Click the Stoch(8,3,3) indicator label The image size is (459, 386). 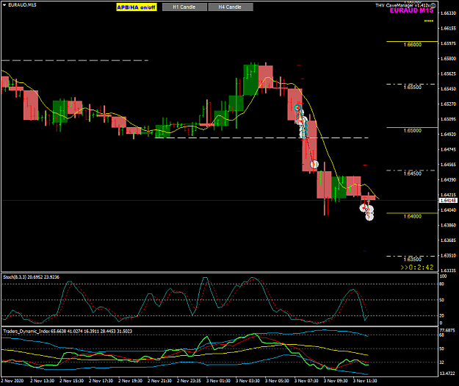(x=31, y=277)
